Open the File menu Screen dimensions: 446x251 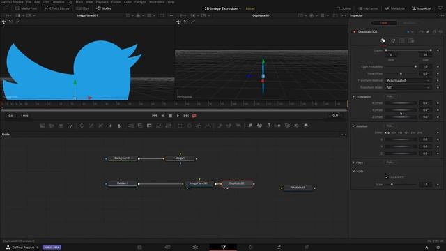point(29,1)
